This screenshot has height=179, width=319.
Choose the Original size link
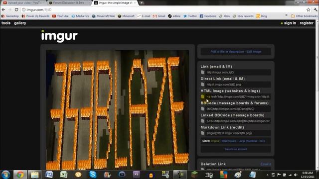point(215,141)
